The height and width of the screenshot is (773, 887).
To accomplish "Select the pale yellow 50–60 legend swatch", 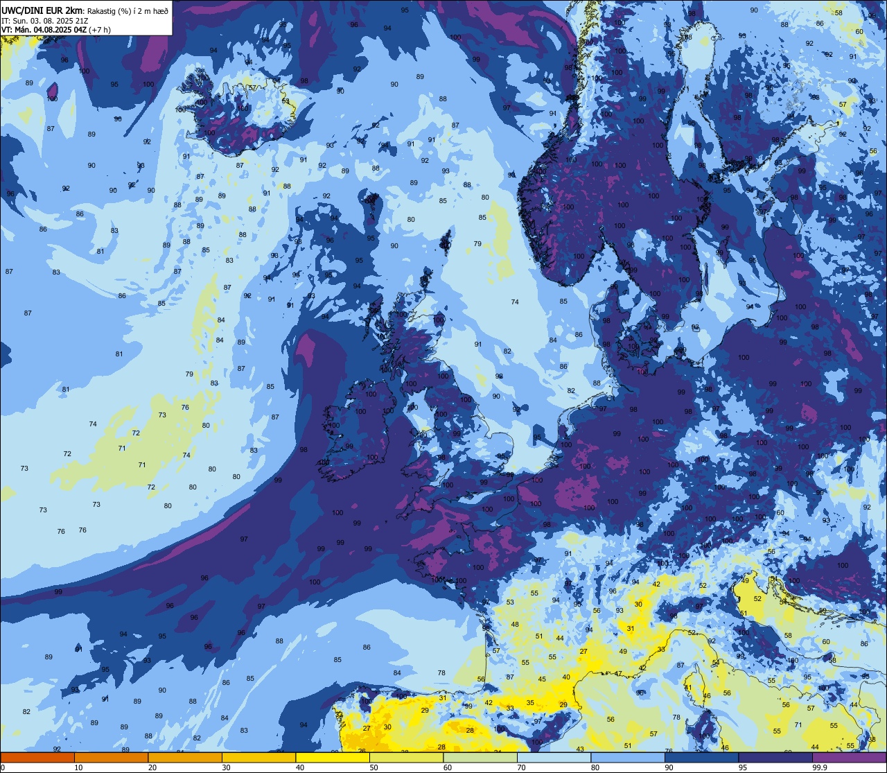I will tap(406, 757).
